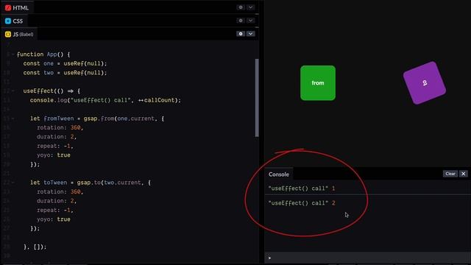The image size is (471, 265).
Task: Click 'const two = useRef(null);' line
Action: pos(65,73)
